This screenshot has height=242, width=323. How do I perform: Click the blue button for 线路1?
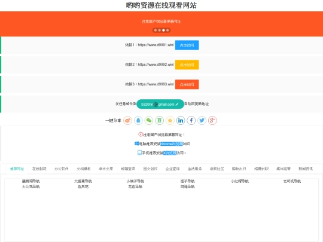[187, 45]
